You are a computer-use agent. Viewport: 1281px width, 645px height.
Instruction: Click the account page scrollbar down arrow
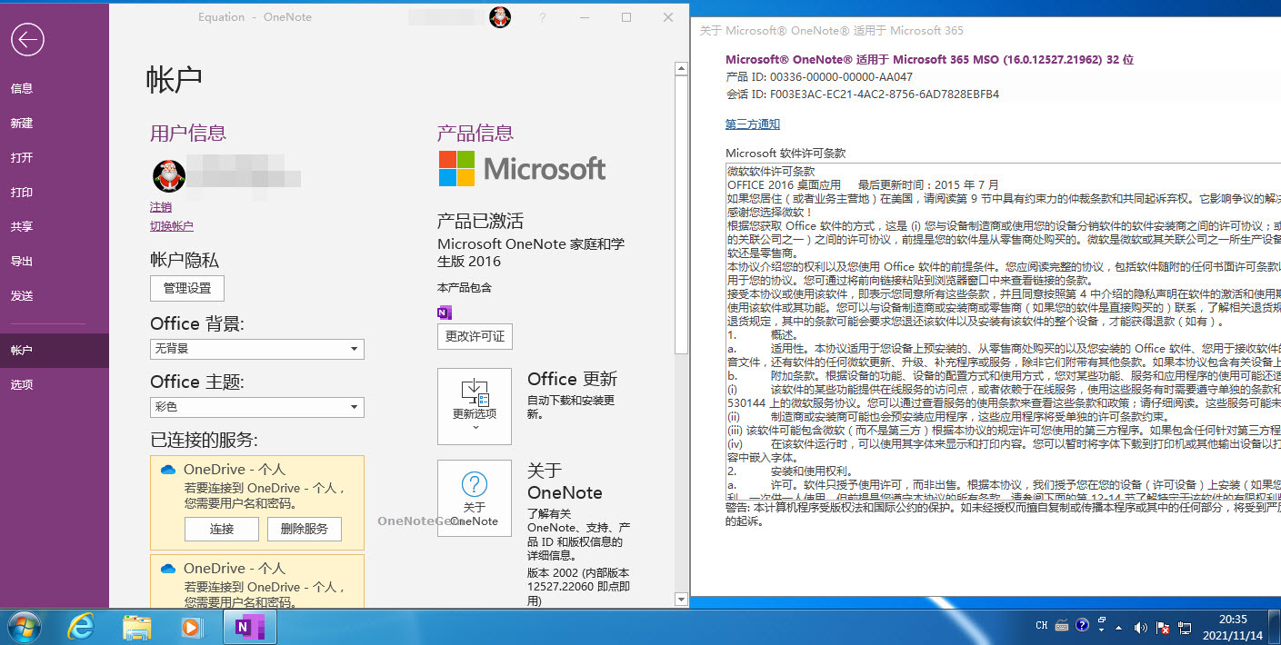(681, 599)
